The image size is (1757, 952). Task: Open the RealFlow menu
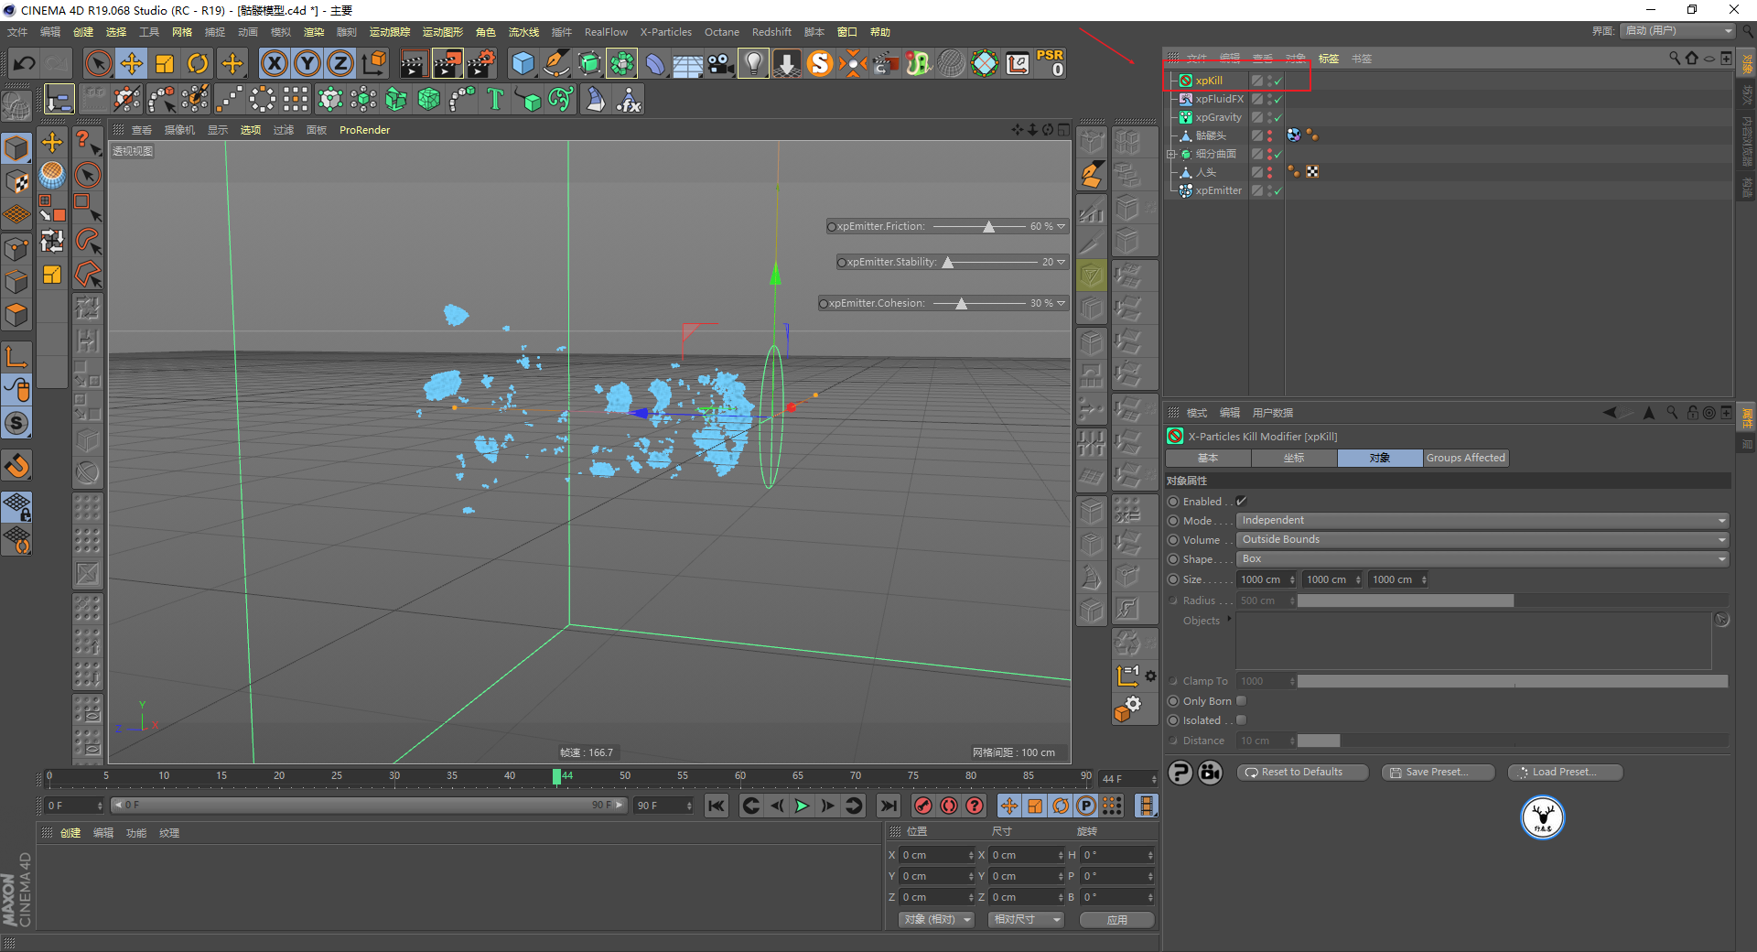[606, 32]
